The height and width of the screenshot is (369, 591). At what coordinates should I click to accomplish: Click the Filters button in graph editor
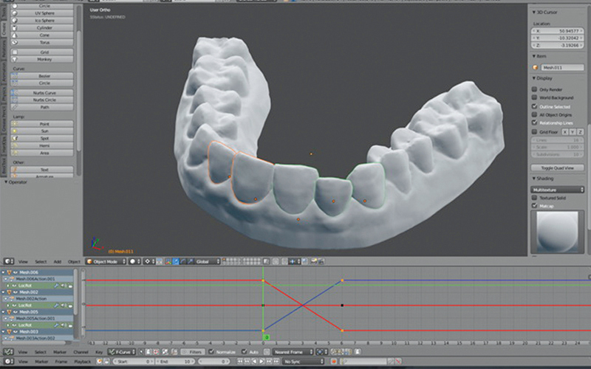tap(195, 353)
